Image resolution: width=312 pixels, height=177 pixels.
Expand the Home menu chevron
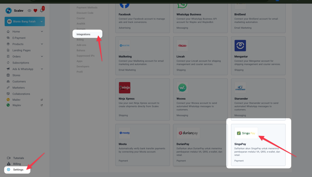point(42,31)
